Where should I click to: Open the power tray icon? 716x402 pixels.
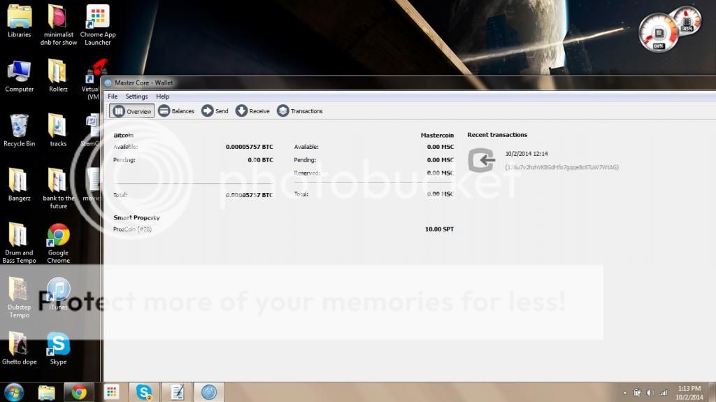click(638, 393)
